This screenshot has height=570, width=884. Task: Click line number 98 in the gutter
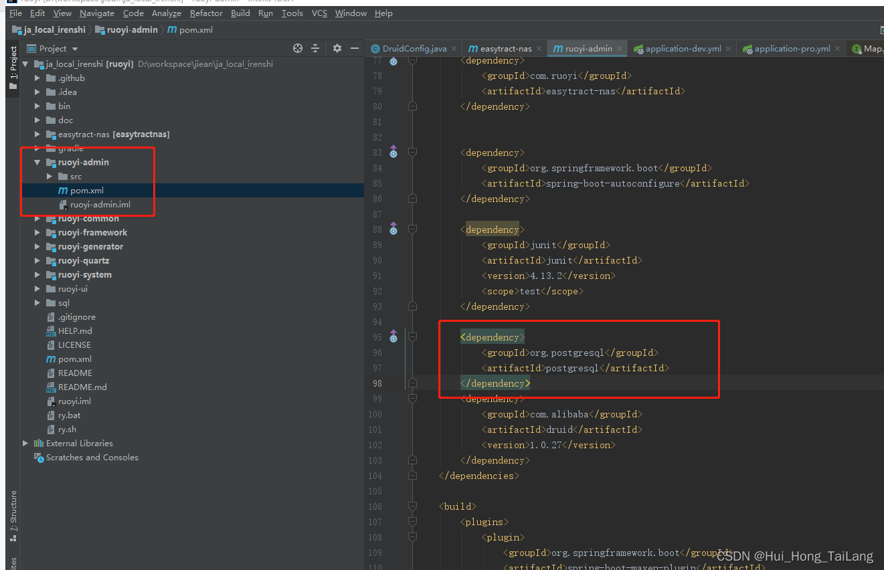point(377,383)
